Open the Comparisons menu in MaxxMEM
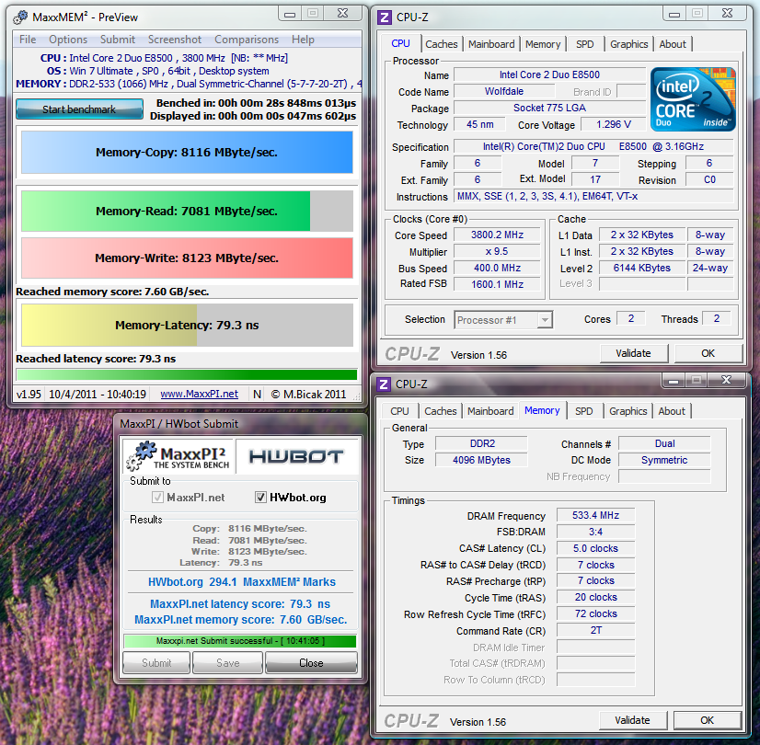Viewport: 760px width, 745px height. click(x=247, y=40)
